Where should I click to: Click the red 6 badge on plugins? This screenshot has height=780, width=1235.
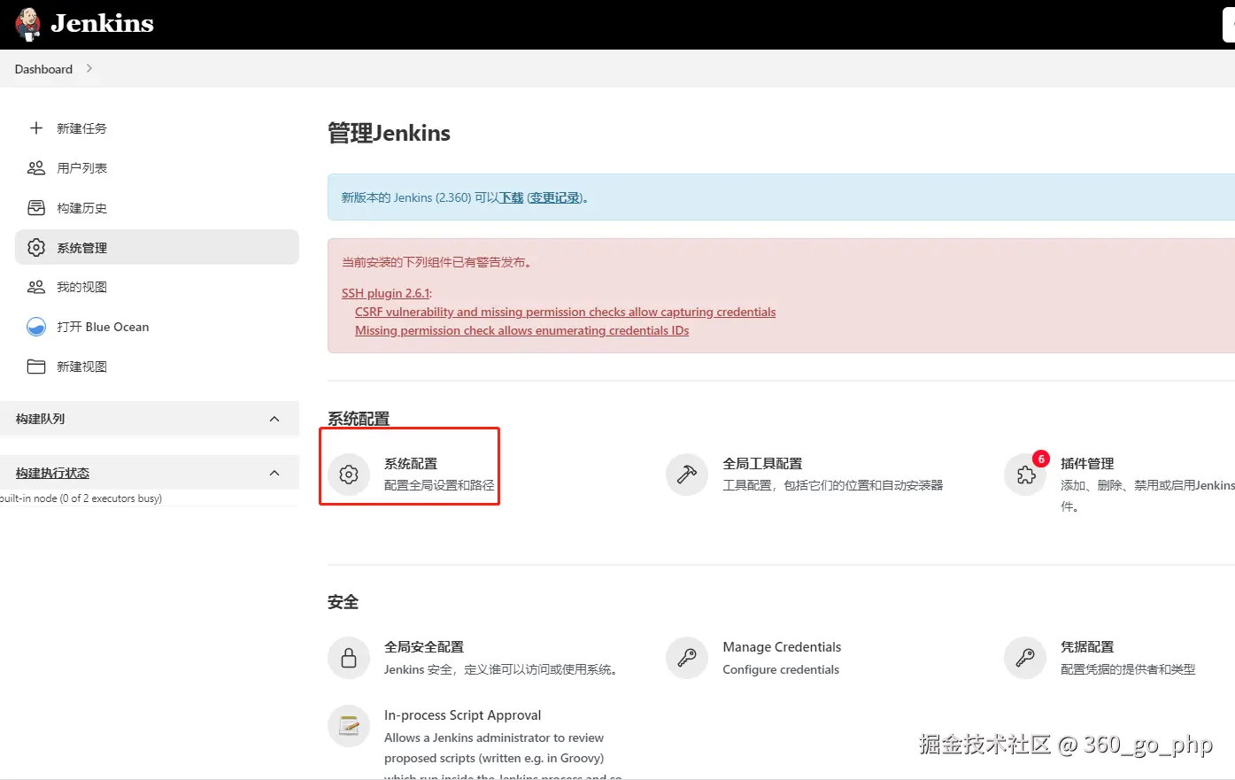1041,459
